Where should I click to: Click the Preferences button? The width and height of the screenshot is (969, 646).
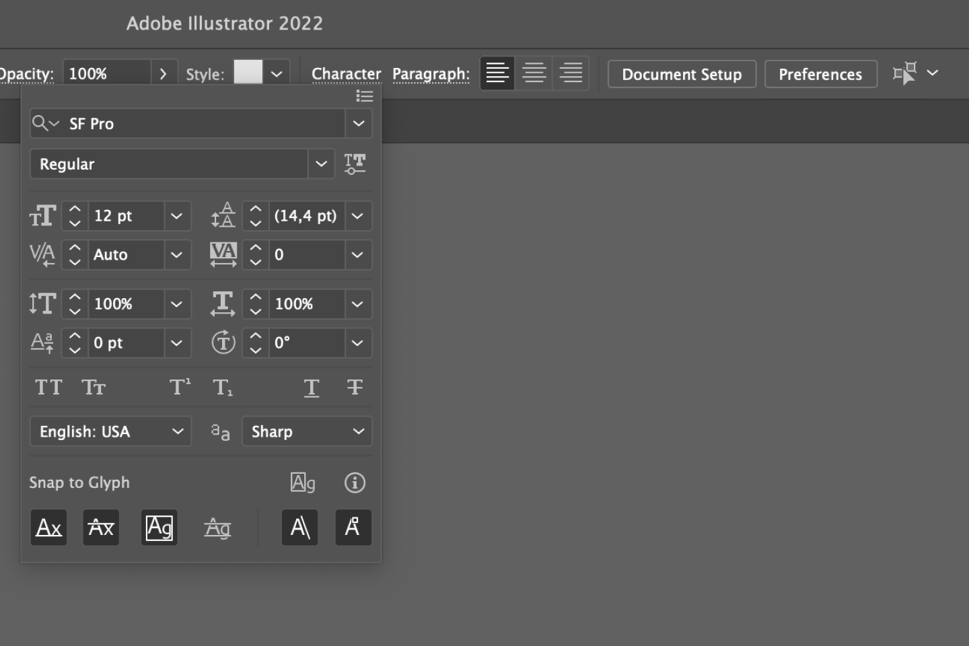pos(820,74)
